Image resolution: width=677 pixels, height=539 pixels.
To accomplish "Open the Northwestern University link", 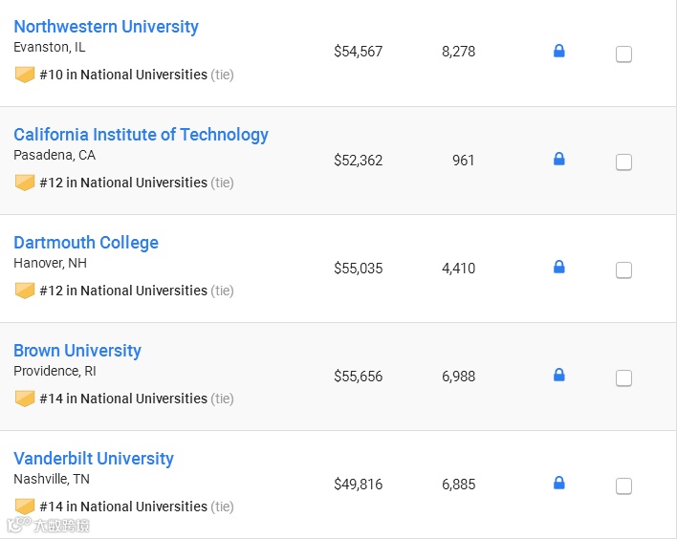I will (106, 27).
